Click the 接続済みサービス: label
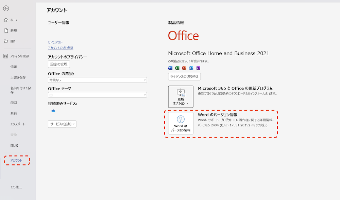340x200 pixels. [x=63, y=104]
